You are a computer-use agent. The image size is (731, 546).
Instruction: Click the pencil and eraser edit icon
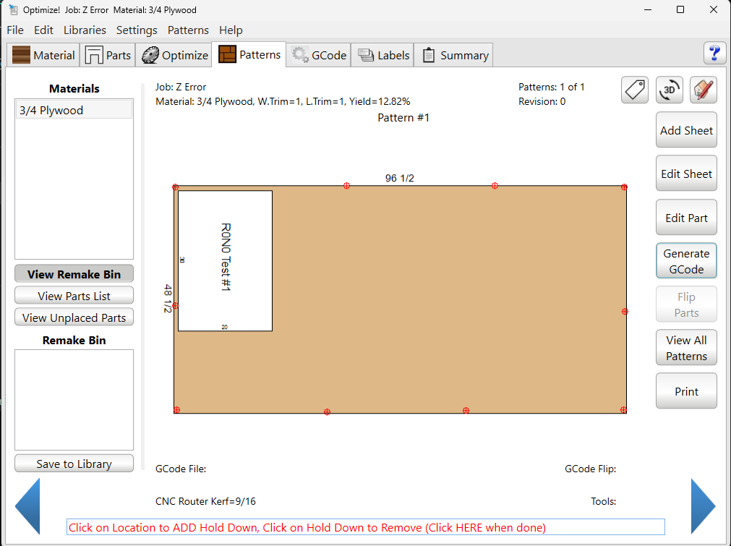click(703, 90)
